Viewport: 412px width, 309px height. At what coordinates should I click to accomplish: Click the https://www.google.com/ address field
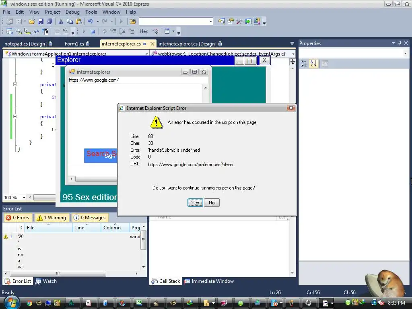coord(138,80)
